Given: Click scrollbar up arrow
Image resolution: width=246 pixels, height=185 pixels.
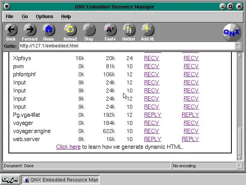Looking at the screenshot, I should click(240, 55).
